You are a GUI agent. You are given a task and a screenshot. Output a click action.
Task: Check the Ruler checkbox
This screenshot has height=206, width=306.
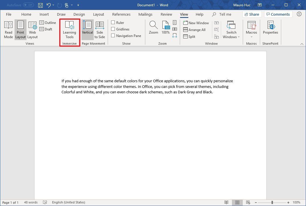click(x=113, y=22)
